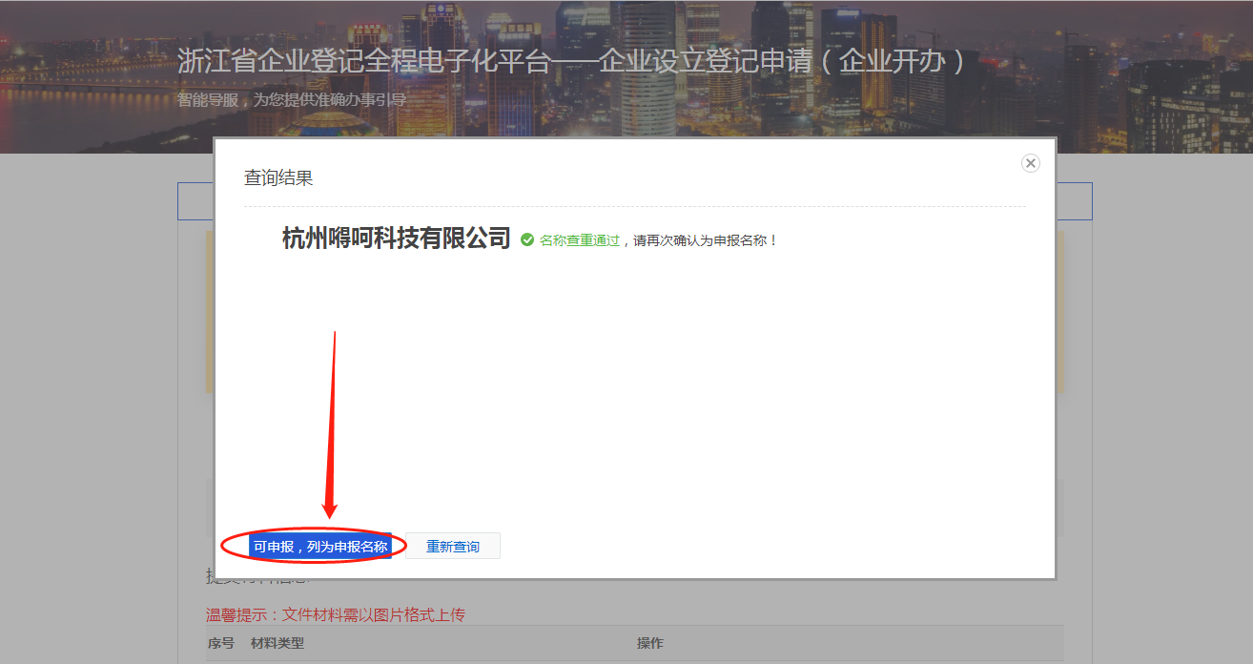This screenshot has width=1253, height=664.
Task: Click the green 名称查重通过 status text
Action: (x=579, y=240)
